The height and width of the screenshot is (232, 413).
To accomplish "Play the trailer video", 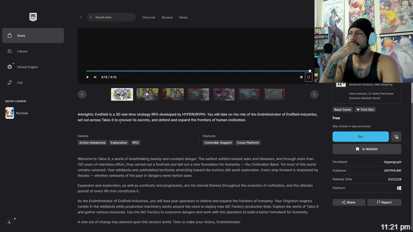I will coord(87,77).
